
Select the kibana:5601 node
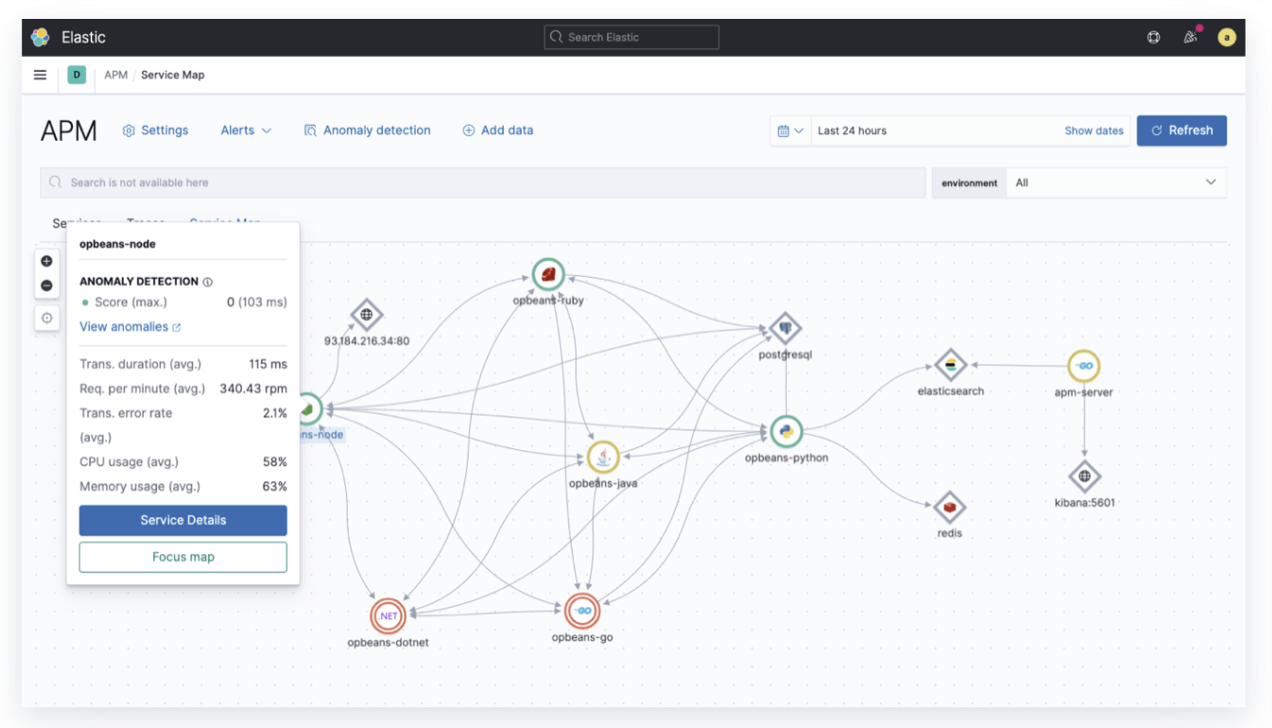coord(1085,477)
